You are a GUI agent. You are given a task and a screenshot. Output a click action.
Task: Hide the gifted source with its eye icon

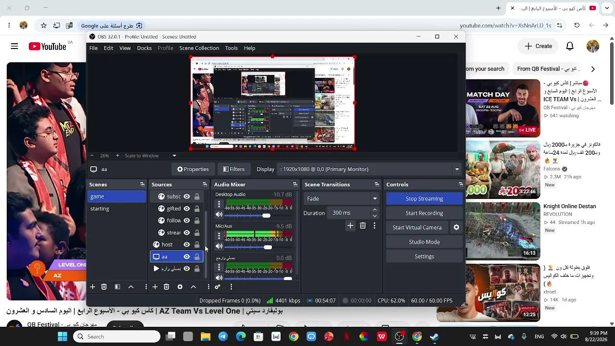pos(186,209)
